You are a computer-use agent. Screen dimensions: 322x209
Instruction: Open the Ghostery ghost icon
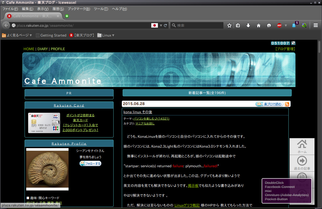pos(294,25)
